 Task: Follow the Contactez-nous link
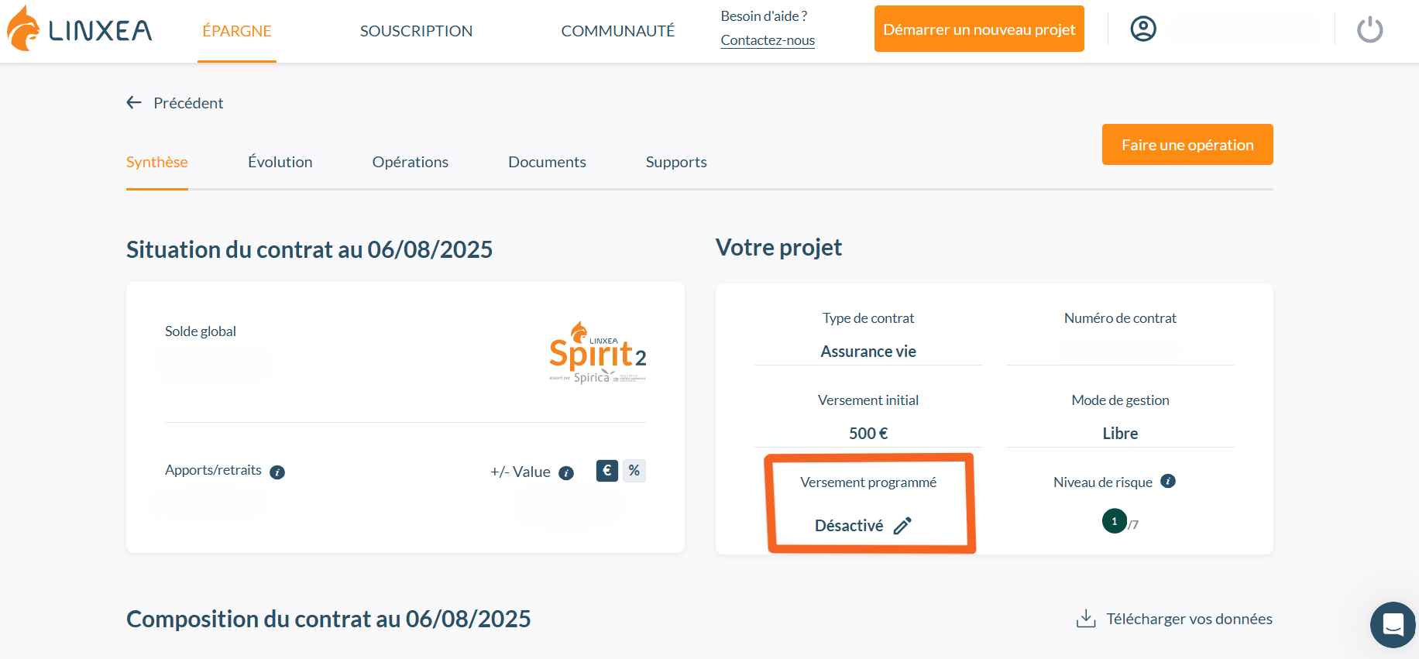(x=768, y=40)
